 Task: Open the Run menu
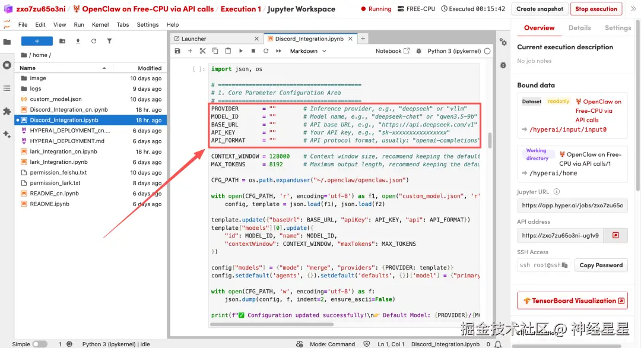tap(79, 24)
